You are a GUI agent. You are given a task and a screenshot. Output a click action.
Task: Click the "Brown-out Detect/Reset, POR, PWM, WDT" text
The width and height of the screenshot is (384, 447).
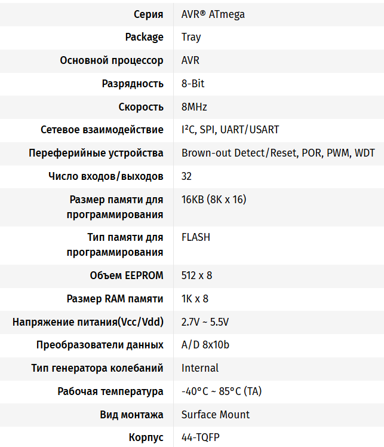[278, 153]
